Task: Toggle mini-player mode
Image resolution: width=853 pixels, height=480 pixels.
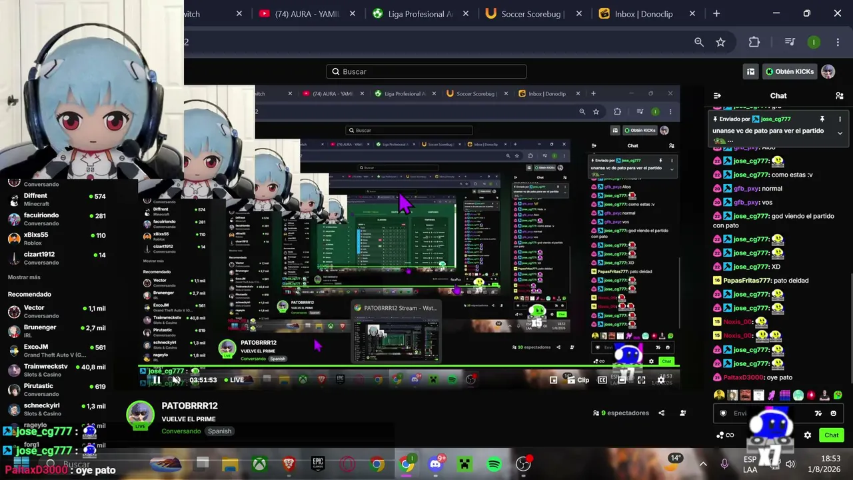Action: 553,380
